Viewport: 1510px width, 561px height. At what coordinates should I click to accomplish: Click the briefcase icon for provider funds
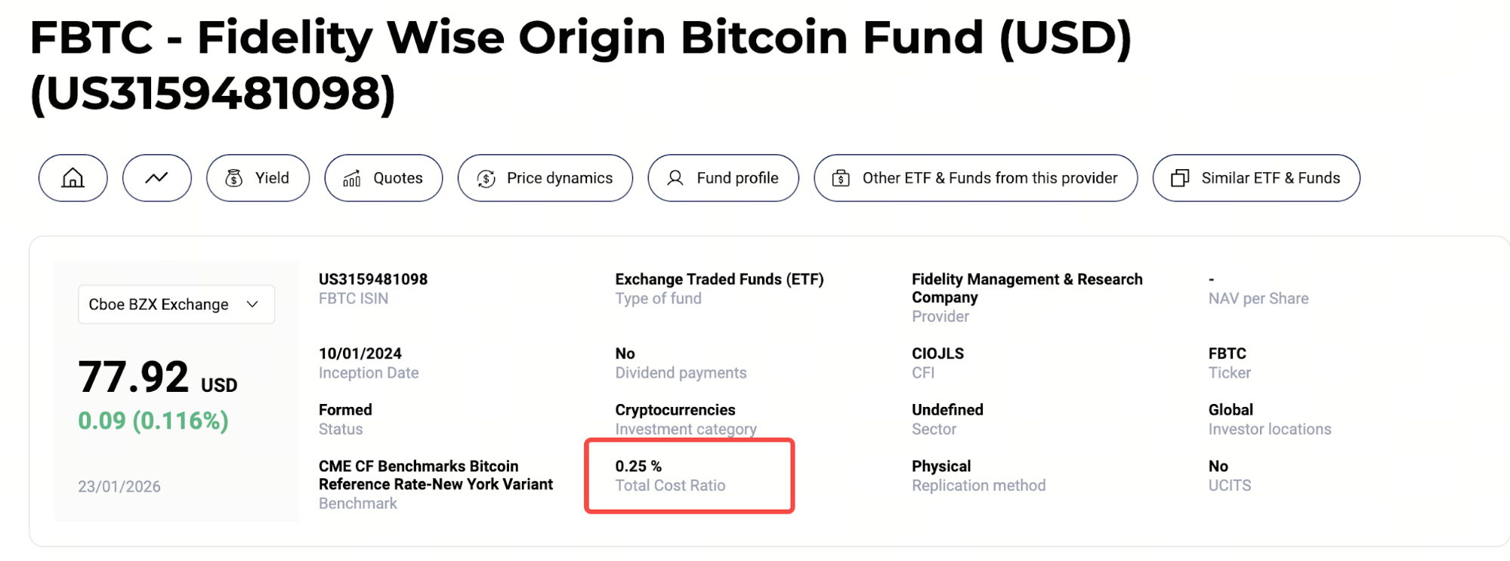tap(841, 178)
